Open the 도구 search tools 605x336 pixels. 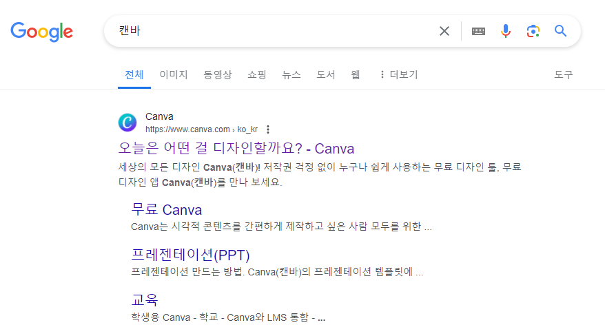click(564, 75)
